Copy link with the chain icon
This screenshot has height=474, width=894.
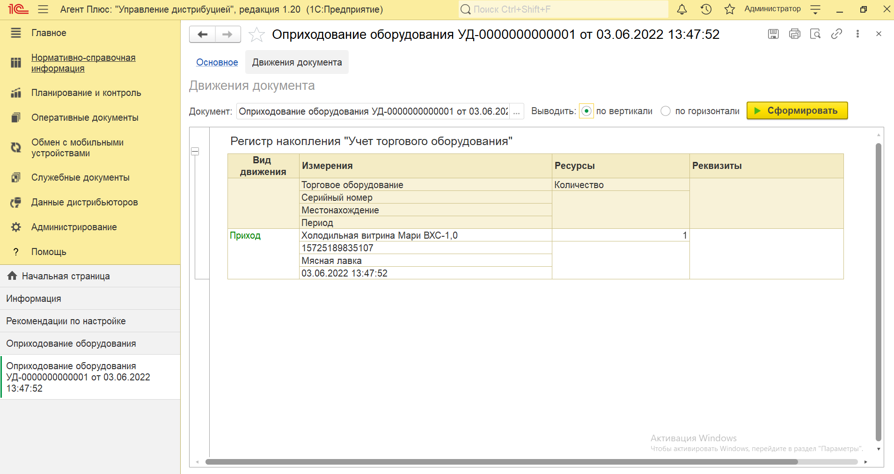836,34
